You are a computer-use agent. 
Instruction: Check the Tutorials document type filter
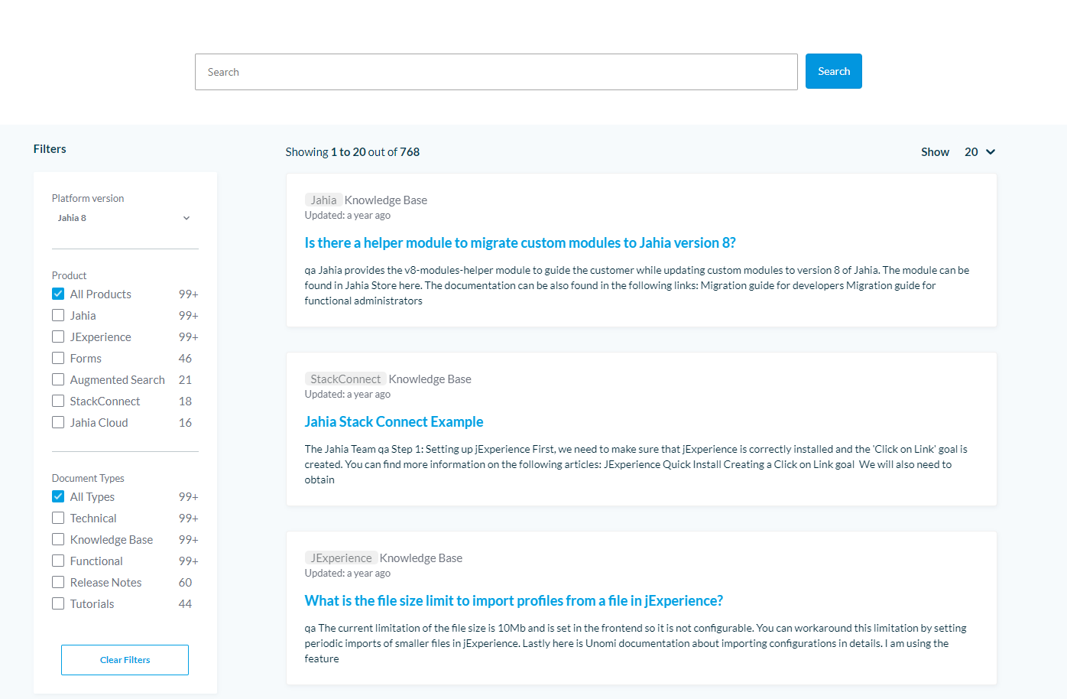[58, 603]
